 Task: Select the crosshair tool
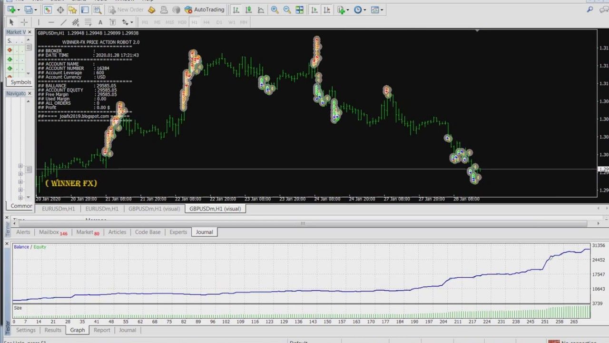pos(24,22)
